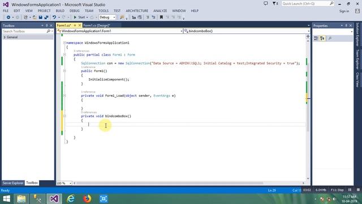Viewport: 362px width, 204px height.
Task: Click the Navigate Backward toolbar icon
Action: pyautogui.click(x=8, y=18)
